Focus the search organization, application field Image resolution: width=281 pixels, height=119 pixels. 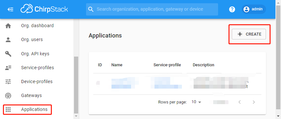(x=152, y=9)
